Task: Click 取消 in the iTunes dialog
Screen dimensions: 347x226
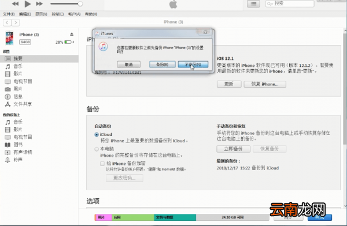Action: tap(129, 65)
